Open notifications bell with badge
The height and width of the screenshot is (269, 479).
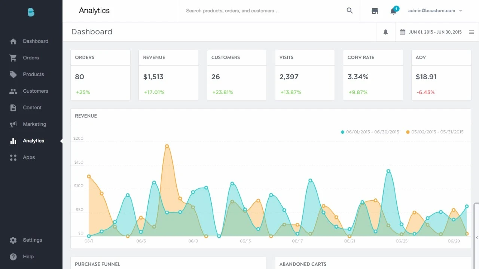point(393,11)
